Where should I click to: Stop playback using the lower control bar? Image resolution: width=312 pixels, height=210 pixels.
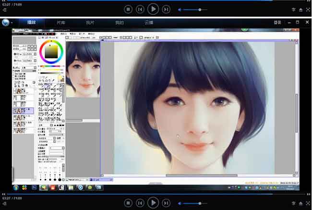[x=128, y=203]
